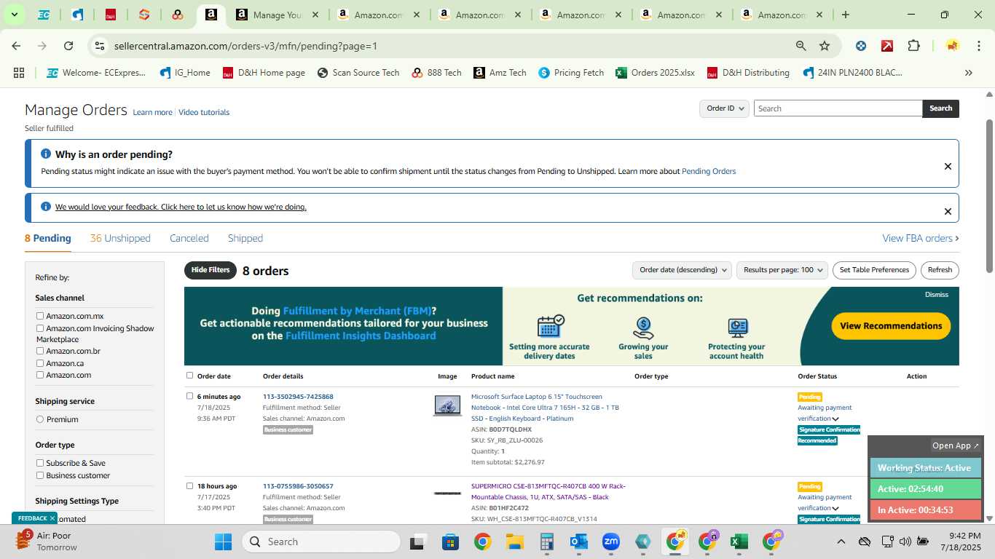Click the order search input field
This screenshot has height=559, width=995.
coord(838,108)
